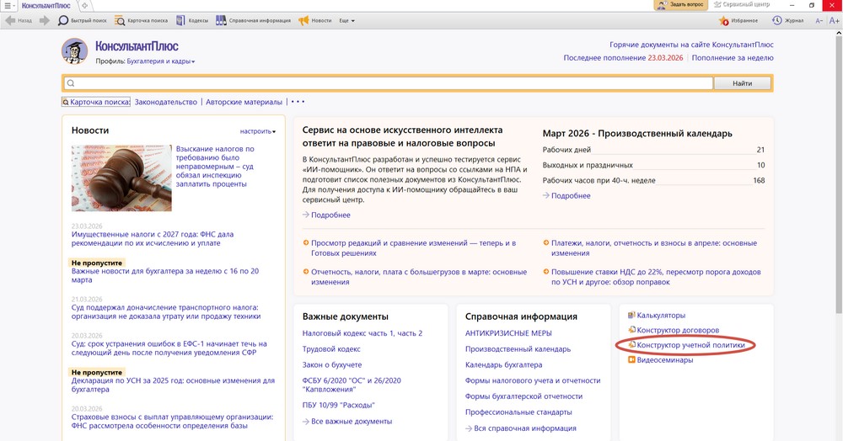Expand the настроить dropdown in Новости
The image size is (843, 441).
[x=257, y=131]
